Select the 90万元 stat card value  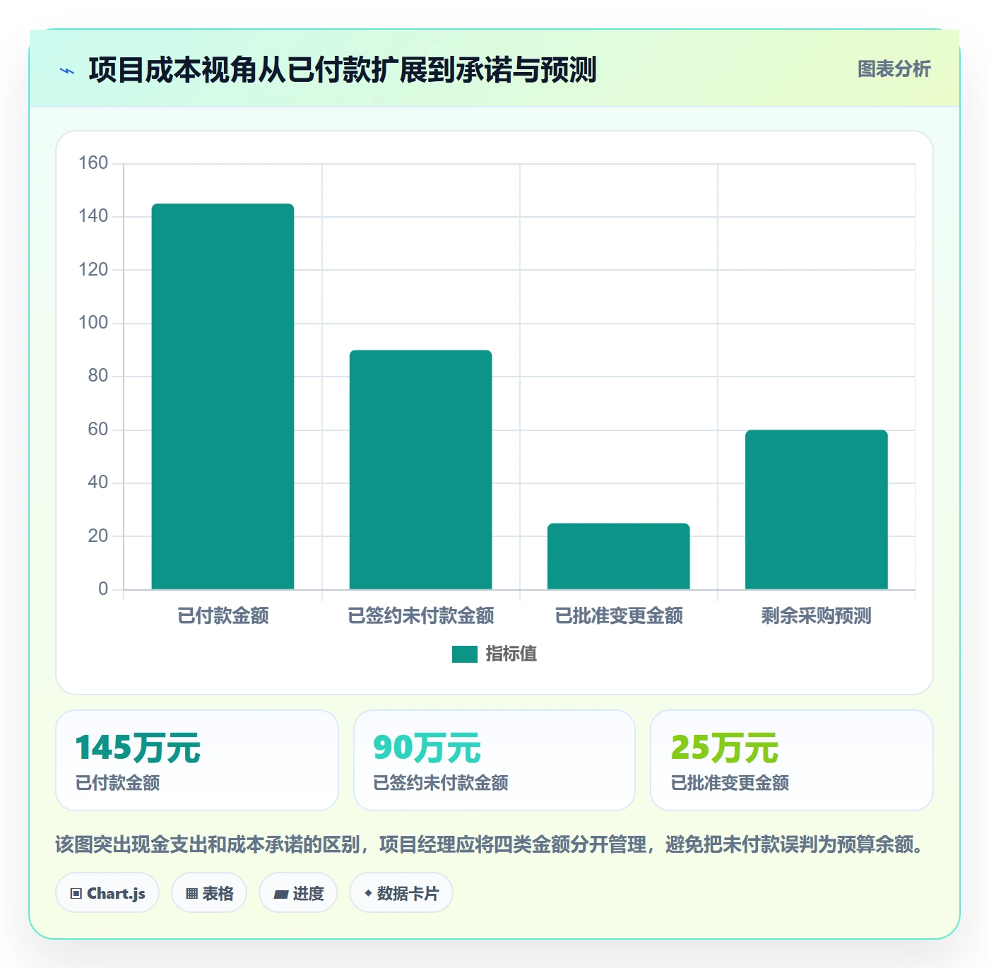point(427,748)
